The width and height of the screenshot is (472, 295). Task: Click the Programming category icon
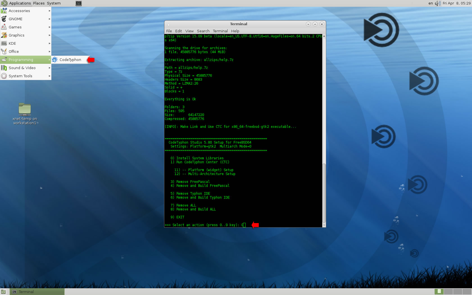[x=4, y=60]
